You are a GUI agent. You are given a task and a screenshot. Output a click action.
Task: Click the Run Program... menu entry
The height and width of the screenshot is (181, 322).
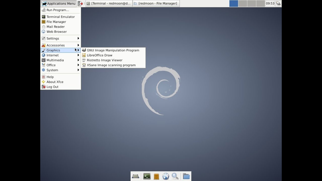[x=60, y=10]
